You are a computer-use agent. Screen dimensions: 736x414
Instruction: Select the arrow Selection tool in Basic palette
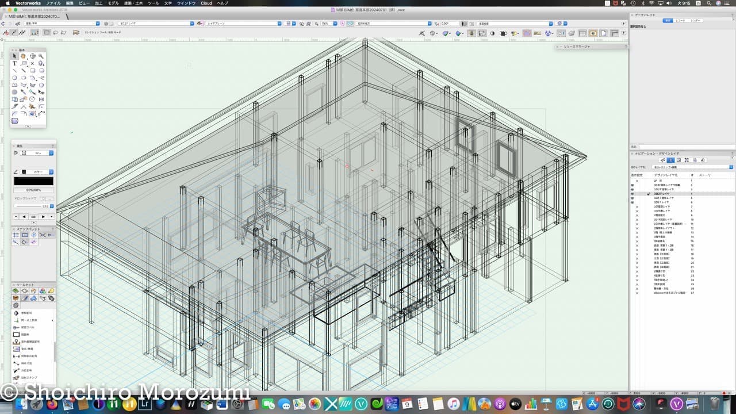15,56
